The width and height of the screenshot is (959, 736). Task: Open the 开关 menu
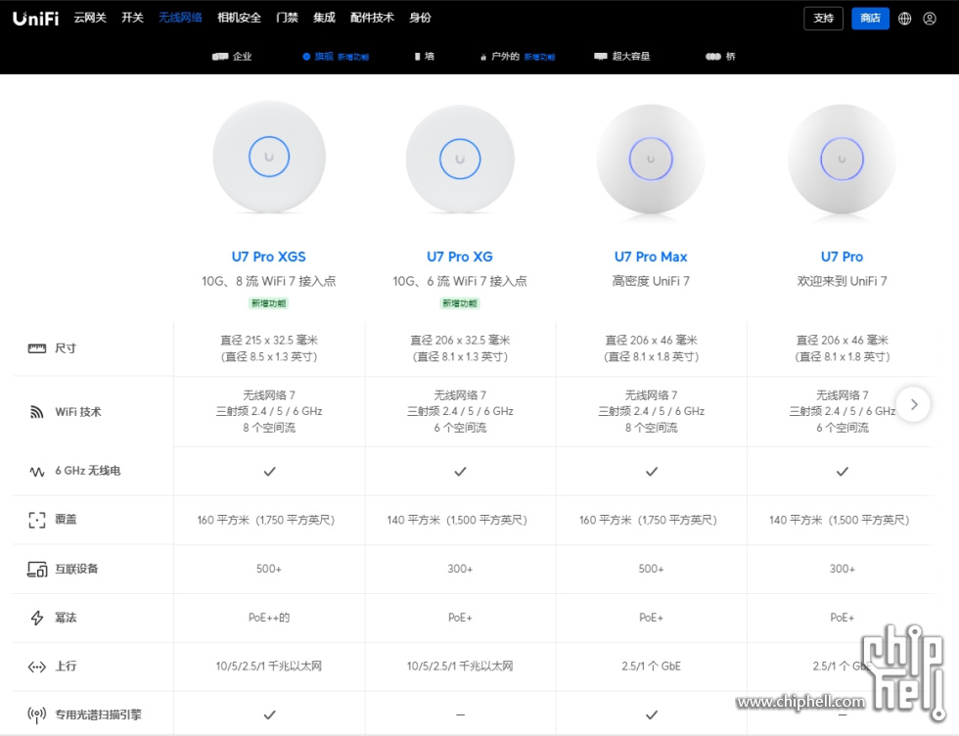(x=132, y=18)
